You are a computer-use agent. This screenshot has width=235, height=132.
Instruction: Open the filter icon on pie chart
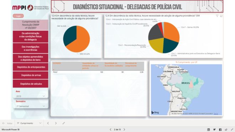[x=217, y=16]
